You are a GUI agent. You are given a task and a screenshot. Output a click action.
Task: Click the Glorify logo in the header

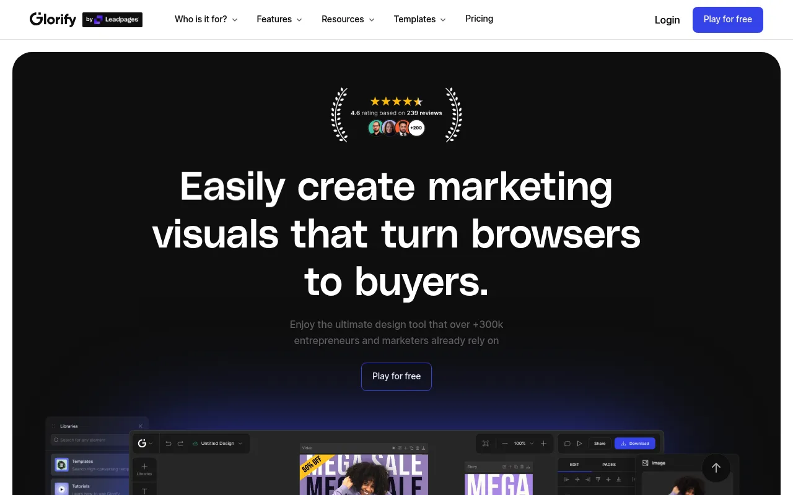click(53, 20)
